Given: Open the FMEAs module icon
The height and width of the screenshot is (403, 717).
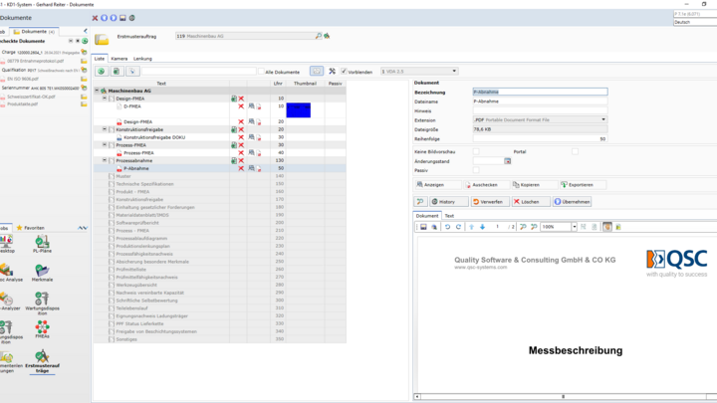Looking at the screenshot, I should pyautogui.click(x=42, y=329).
